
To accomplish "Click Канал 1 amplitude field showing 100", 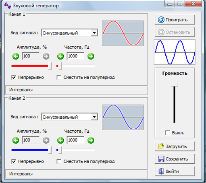I will click(31, 56).
